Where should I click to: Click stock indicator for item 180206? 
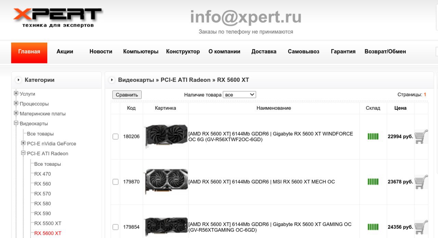373,136
